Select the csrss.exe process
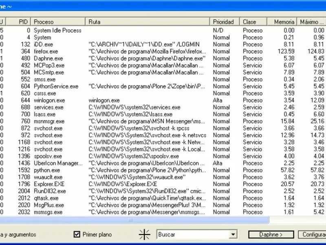This screenshot has width=326, height=245. 45,94
